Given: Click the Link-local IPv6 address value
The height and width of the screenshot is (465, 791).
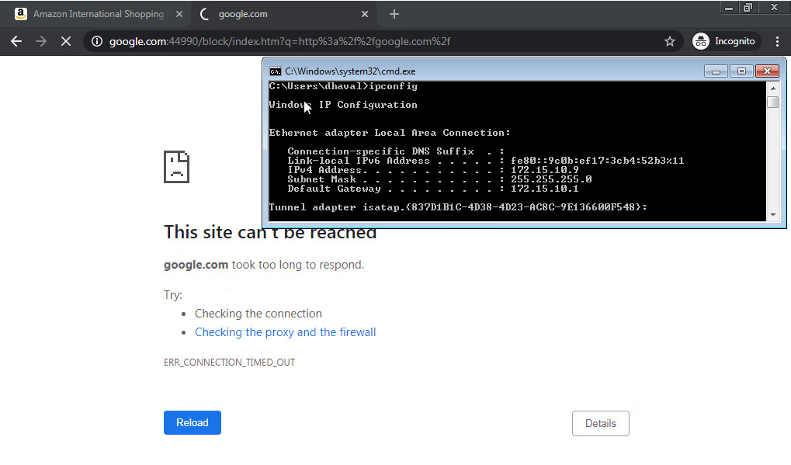Looking at the screenshot, I should 597,161.
